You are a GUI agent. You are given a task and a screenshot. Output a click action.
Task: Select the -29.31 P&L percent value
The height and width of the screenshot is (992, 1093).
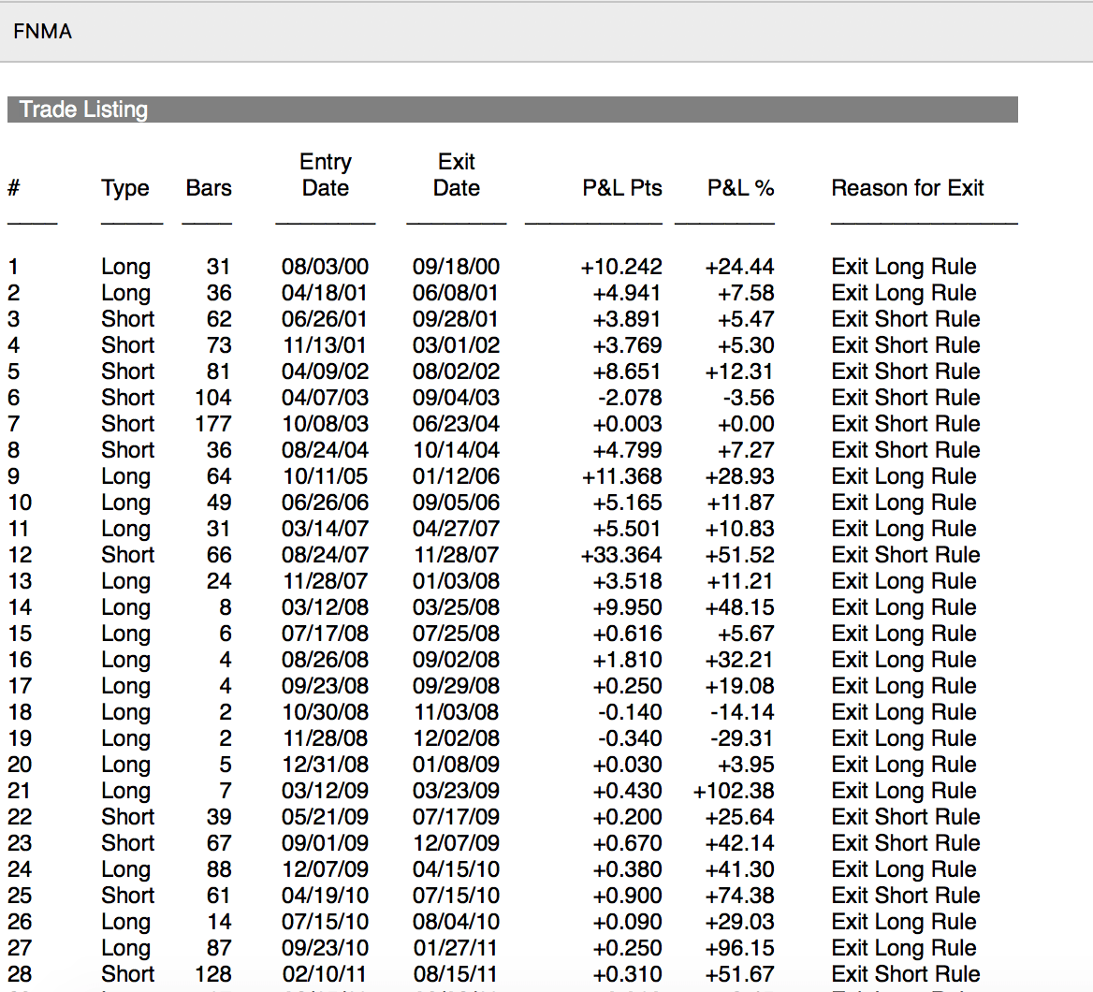742,738
